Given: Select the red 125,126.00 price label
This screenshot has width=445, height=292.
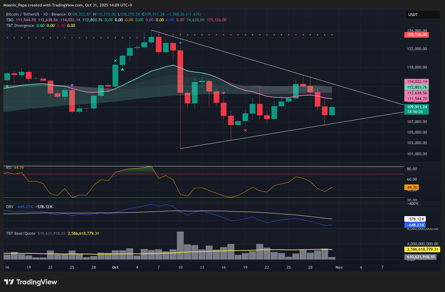Looking at the screenshot, I should coord(417,35).
